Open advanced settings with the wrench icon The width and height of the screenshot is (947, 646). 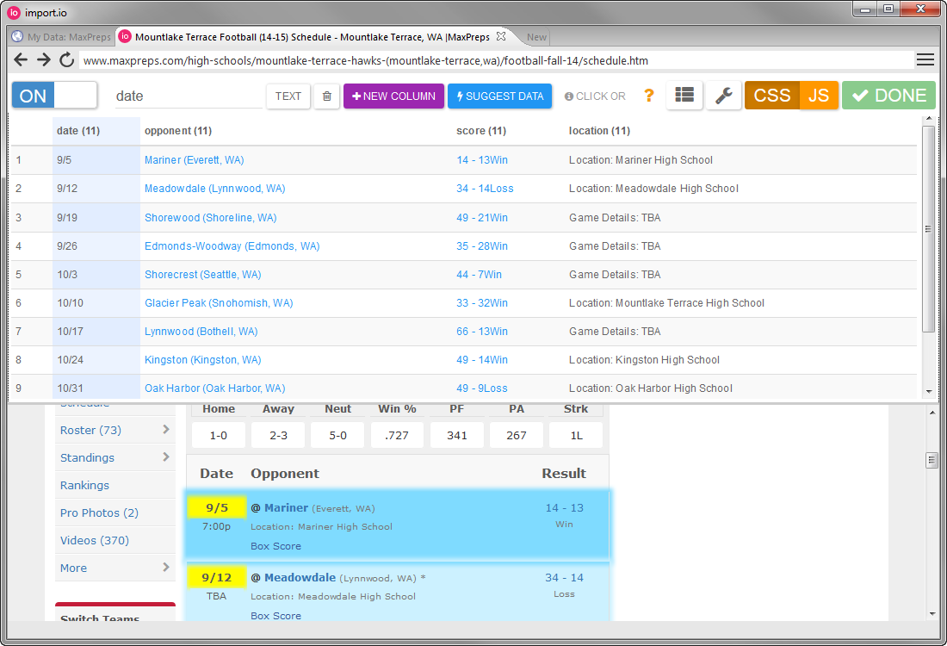(723, 96)
